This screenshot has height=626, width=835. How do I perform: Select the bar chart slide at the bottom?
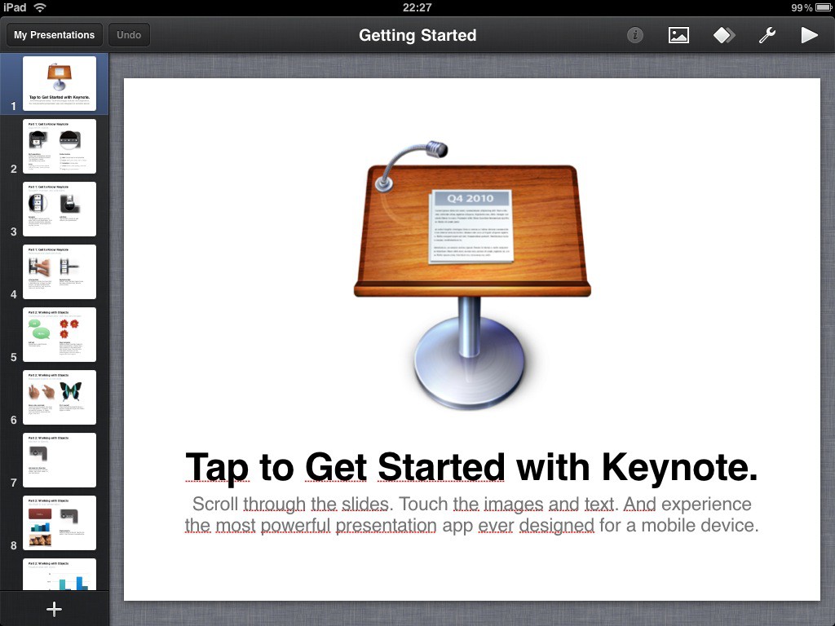[59, 575]
